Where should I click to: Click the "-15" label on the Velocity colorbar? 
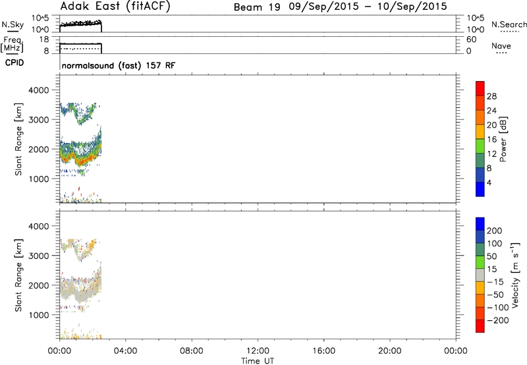pos(495,281)
